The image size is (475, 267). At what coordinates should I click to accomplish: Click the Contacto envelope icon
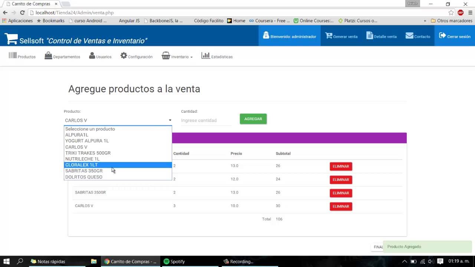tap(409, 36)
